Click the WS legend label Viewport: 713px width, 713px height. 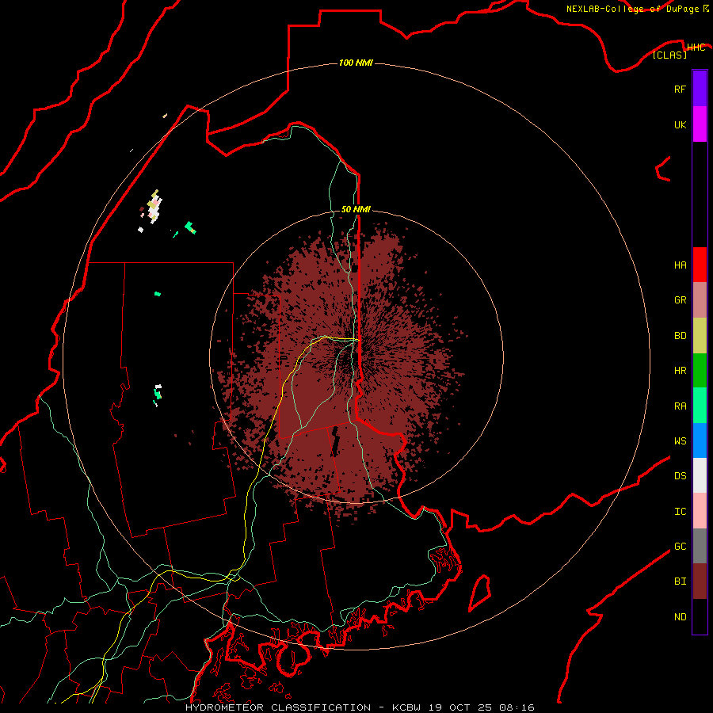(x=680, y=441)
